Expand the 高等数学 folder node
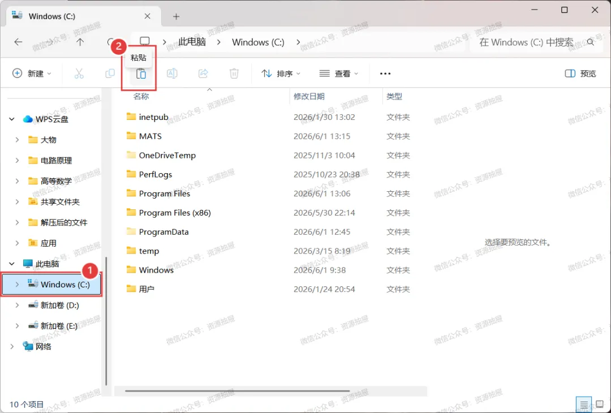The image size is (611, 413). [x=17, y=181]
